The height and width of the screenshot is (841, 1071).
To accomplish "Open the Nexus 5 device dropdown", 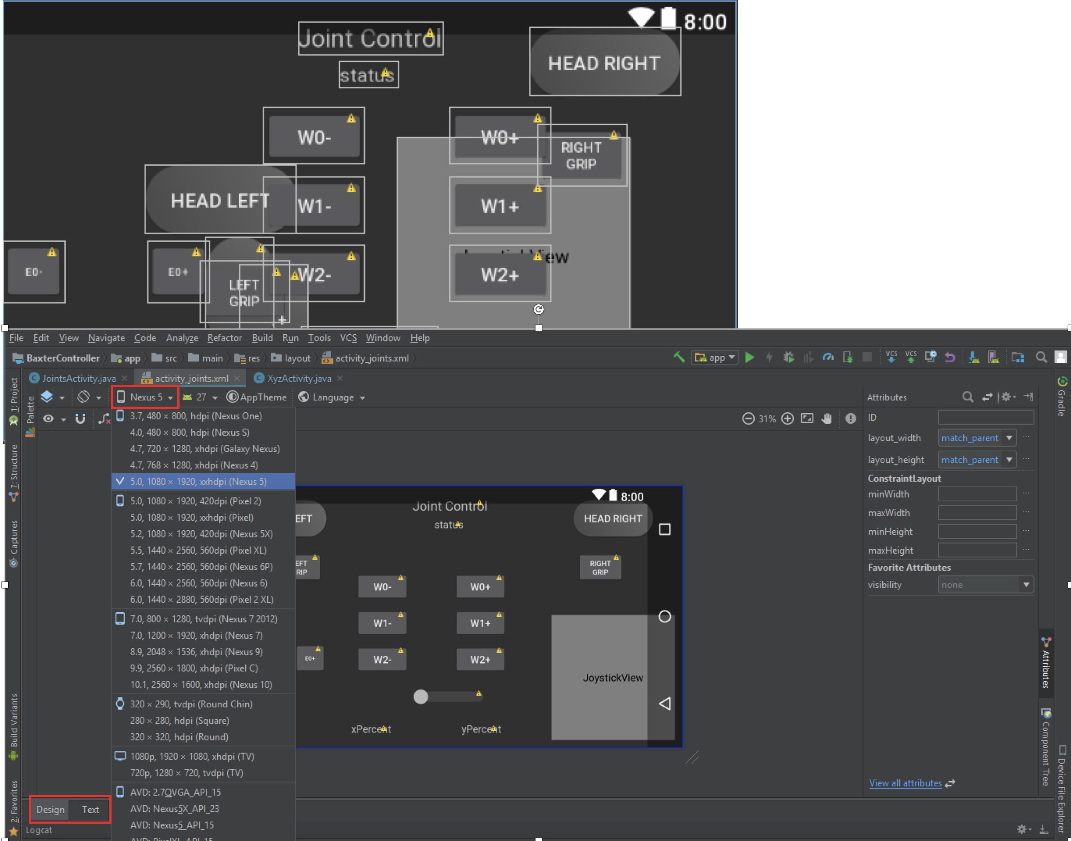I will tap(145, 397).
